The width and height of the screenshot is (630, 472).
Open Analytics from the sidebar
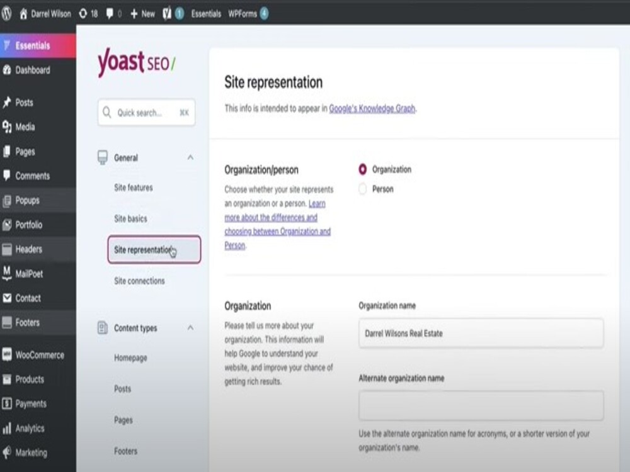pos(28,428)
